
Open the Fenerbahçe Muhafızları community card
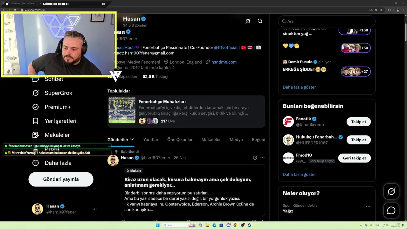tap(186, 112)
